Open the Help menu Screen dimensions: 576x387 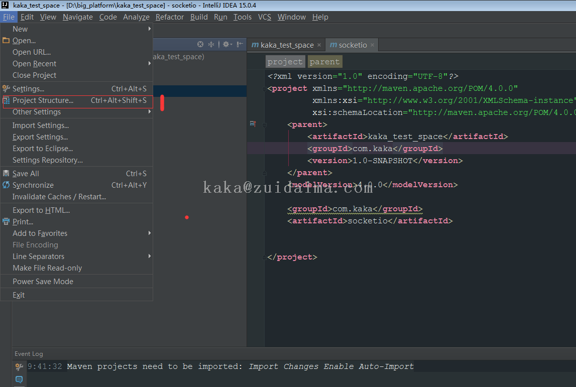320,17
